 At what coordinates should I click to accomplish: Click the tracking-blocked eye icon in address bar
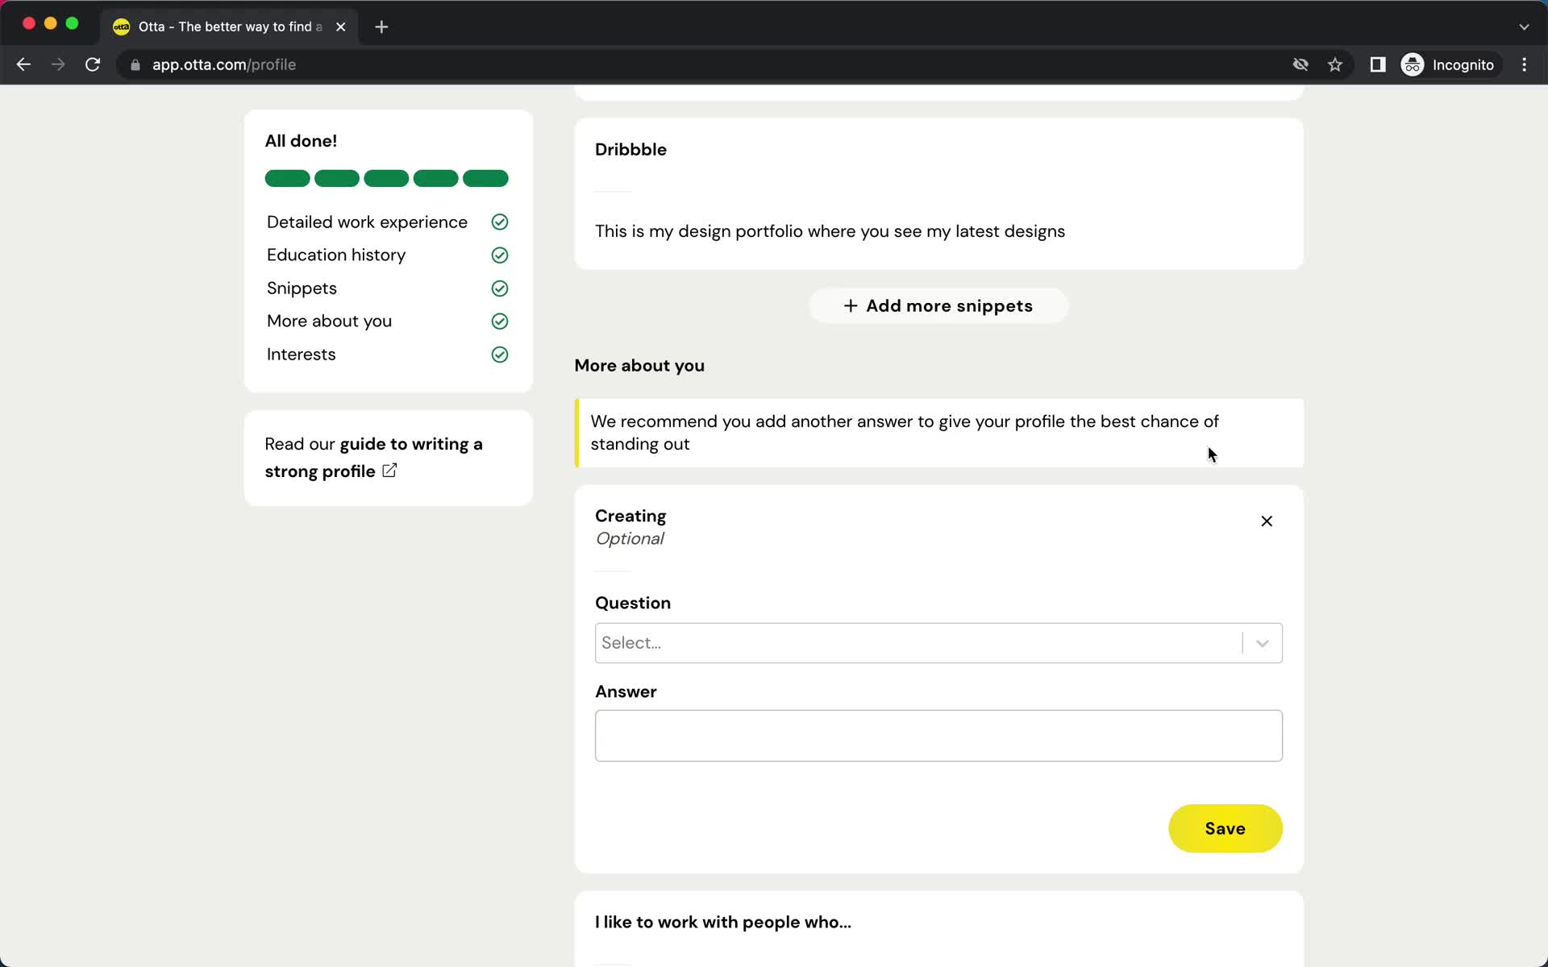coord(1300,64)
